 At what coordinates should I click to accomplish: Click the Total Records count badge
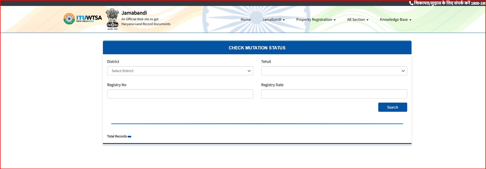(x=129, y=137)
